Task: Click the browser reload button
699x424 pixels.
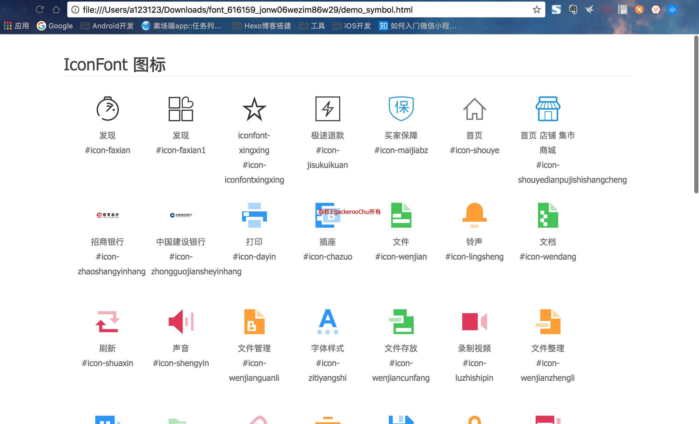Action: pyautogui.click(x=40, y=10)
